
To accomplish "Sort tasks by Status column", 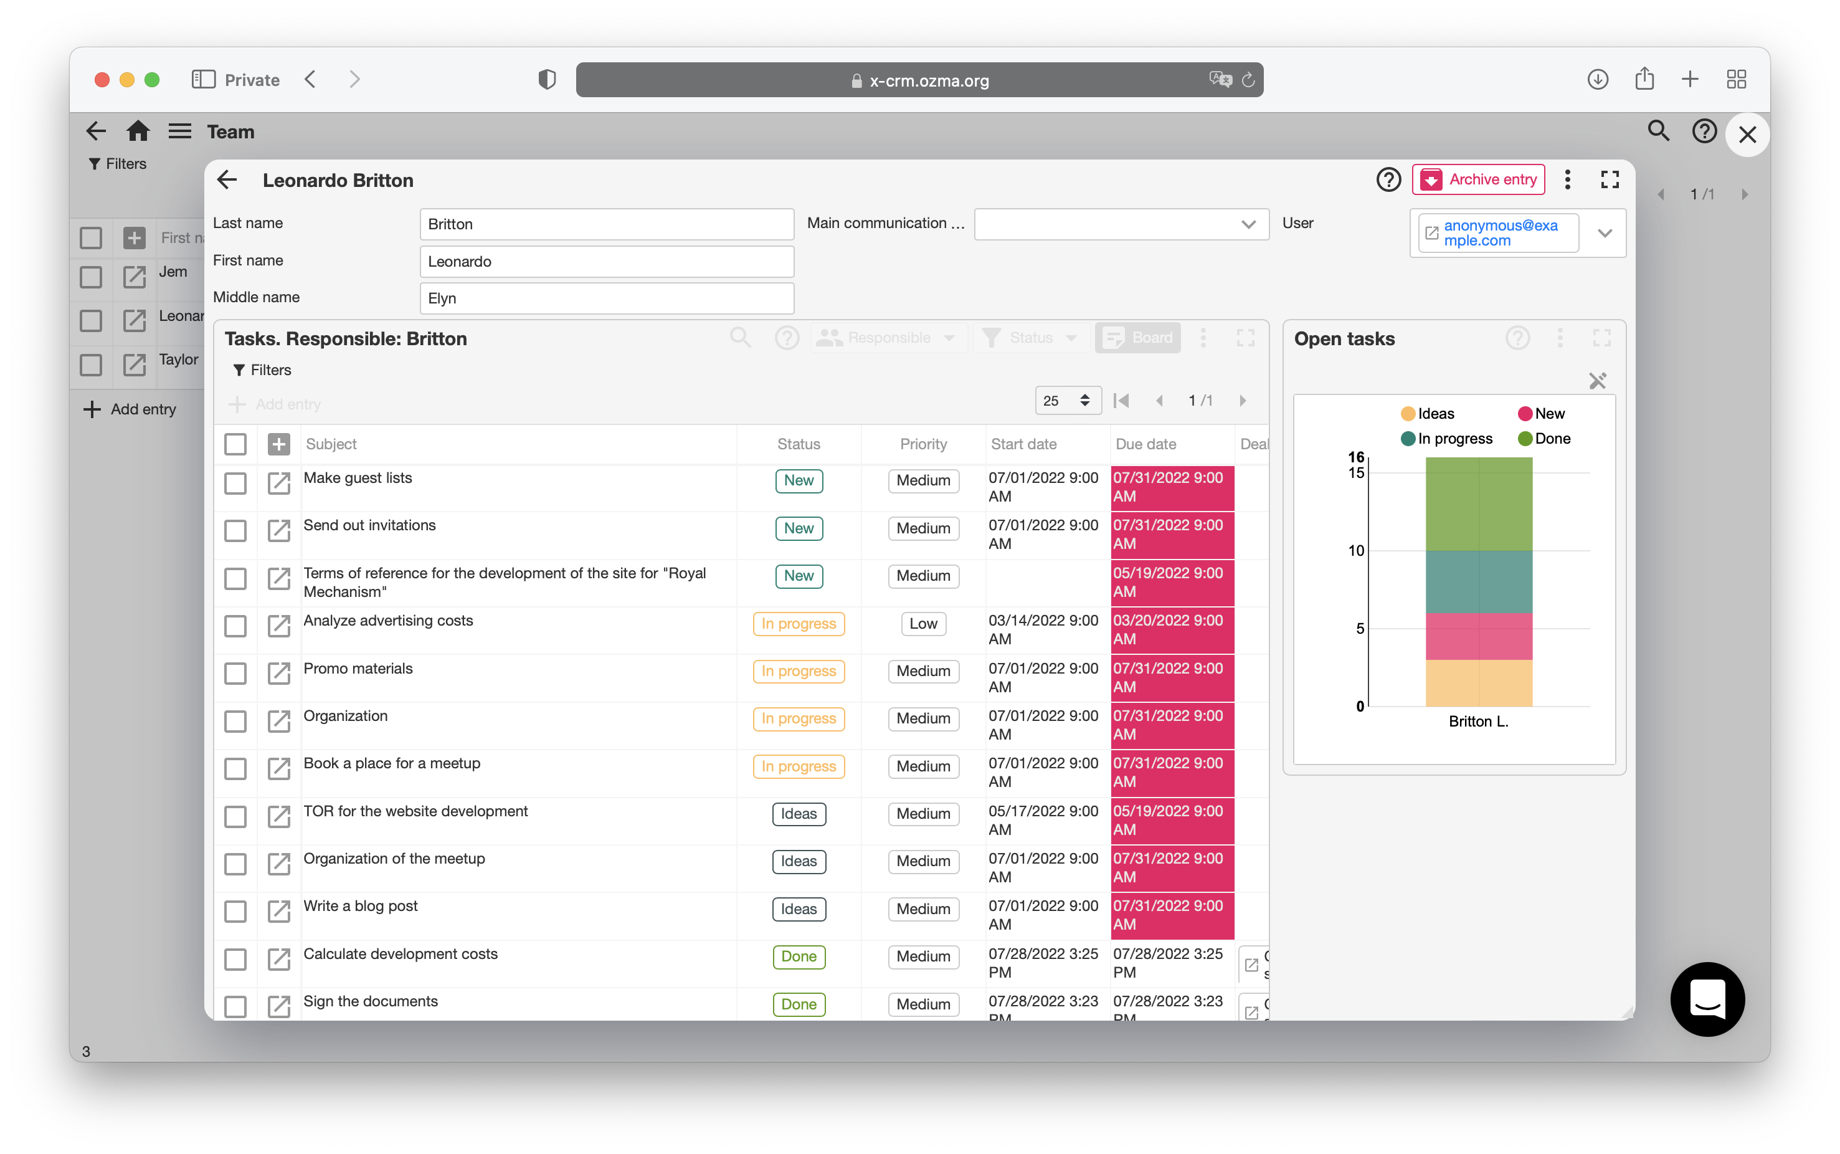I will point(799,444).
